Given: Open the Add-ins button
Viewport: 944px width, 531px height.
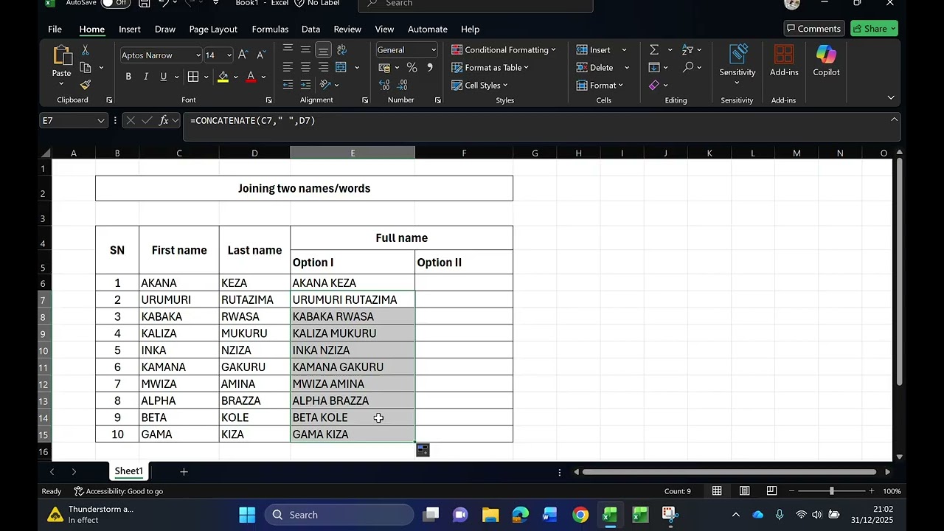Looking at the screenshot, I should tap(784, 60).
